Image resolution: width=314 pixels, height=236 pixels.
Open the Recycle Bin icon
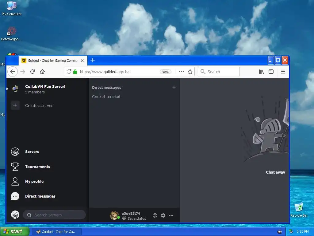coord(299,210)
